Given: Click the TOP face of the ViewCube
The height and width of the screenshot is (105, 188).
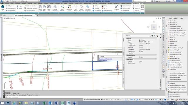Looking at the screenshot, I should click(154, 27).
